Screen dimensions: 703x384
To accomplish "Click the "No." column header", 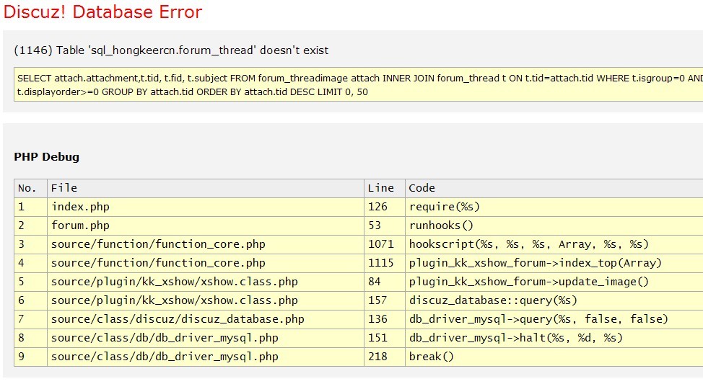I will 30,189.
